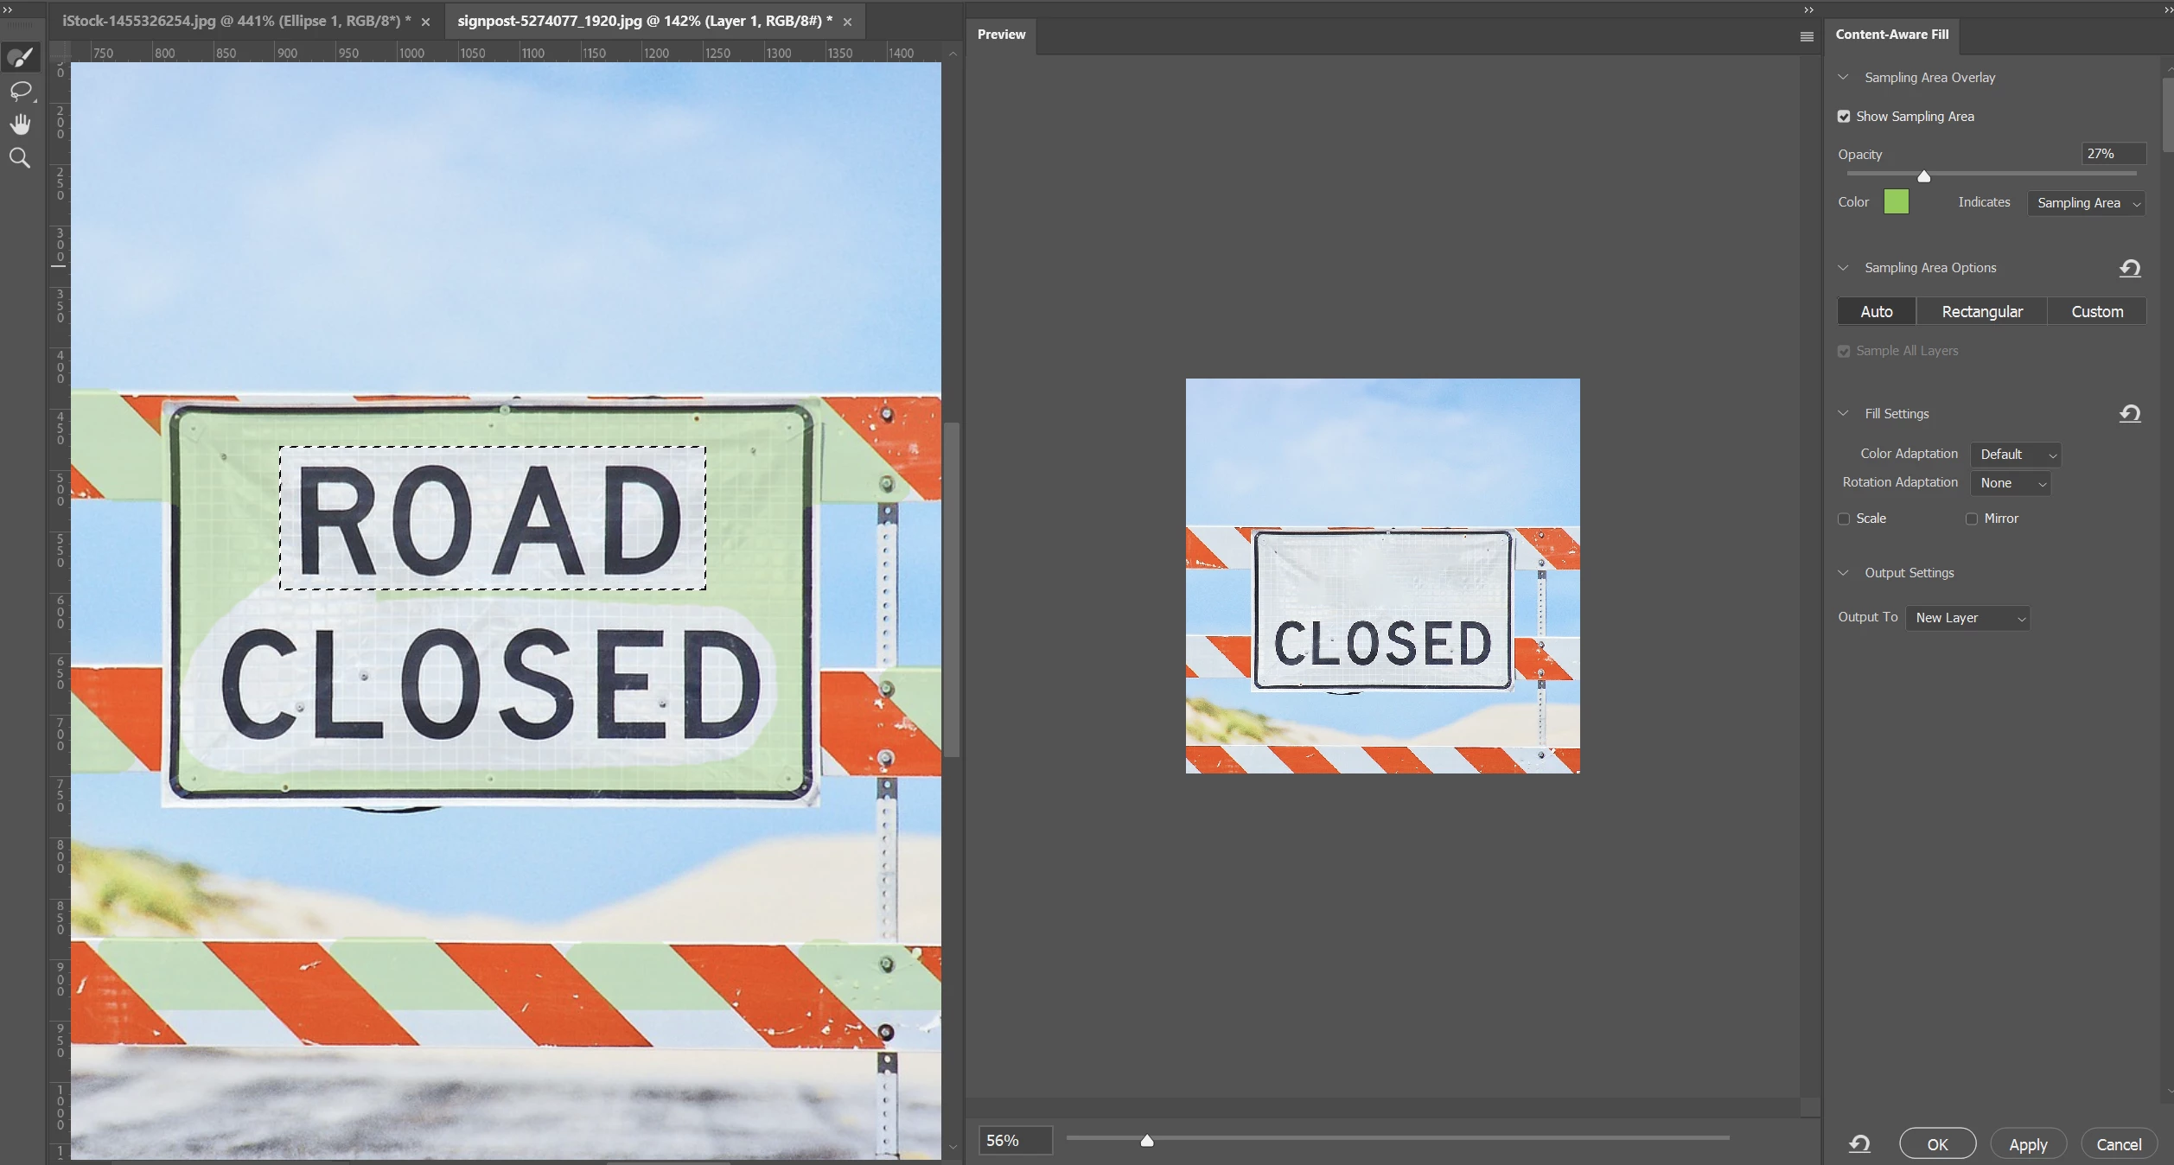The image size is (2174, 1165).
Task: Choose the Rectangular sampling area option
Action: click(x=1981, y=312)
